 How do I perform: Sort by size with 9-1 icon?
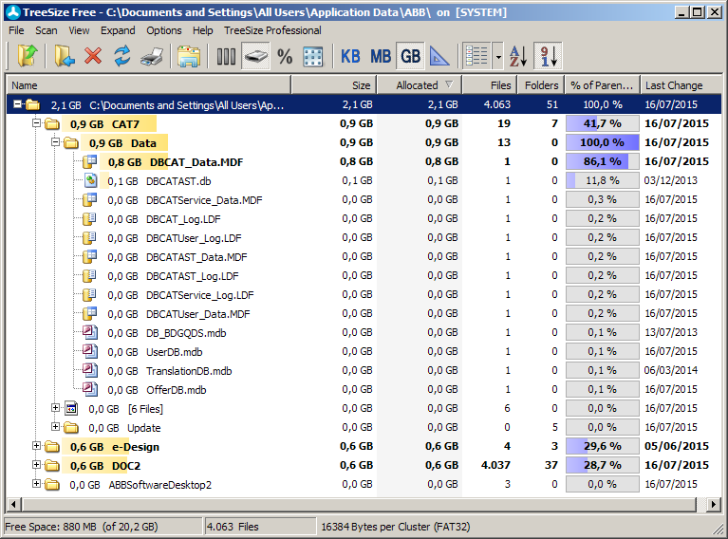[548, 57]
